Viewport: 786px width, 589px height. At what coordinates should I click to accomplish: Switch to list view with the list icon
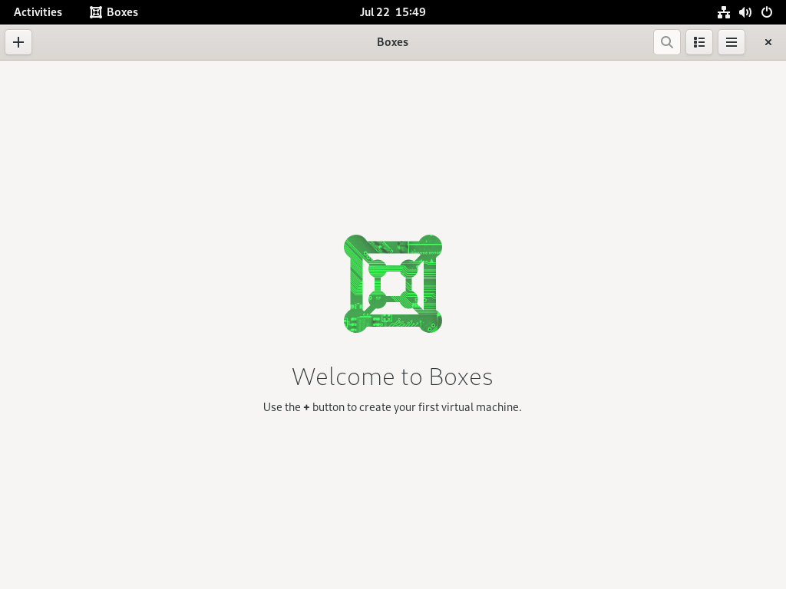tap(698, 42)
